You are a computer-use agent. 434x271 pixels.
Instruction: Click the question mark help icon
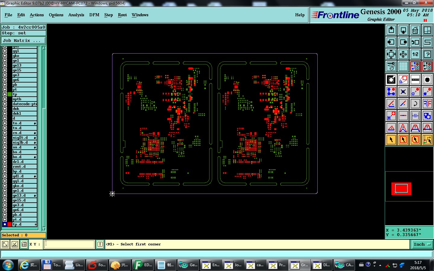(x=427, y=54)
